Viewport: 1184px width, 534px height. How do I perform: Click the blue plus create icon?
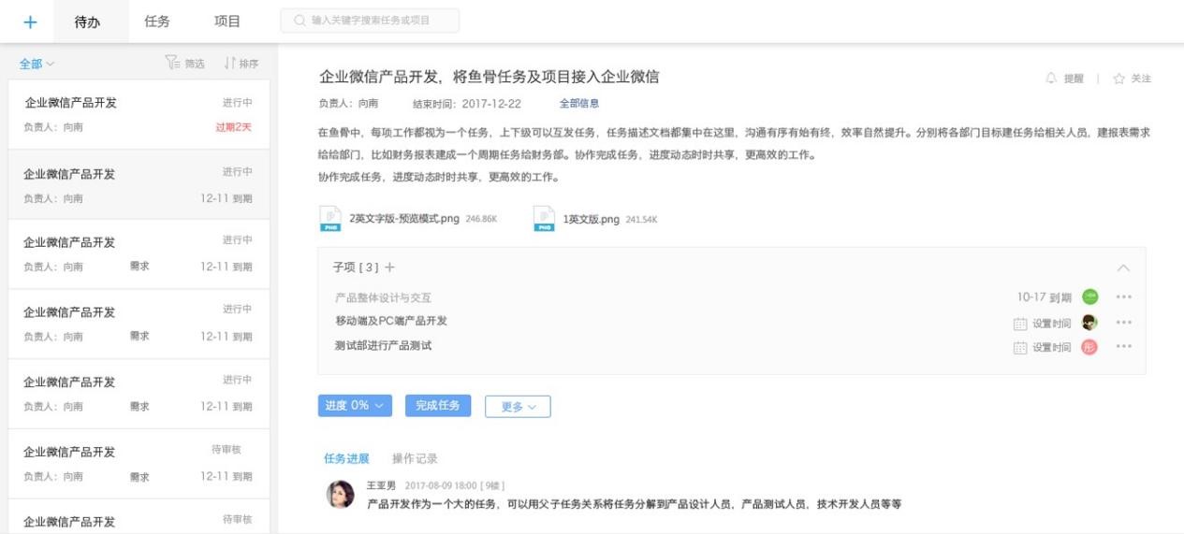pyautogui.click(x=30, y=22)
